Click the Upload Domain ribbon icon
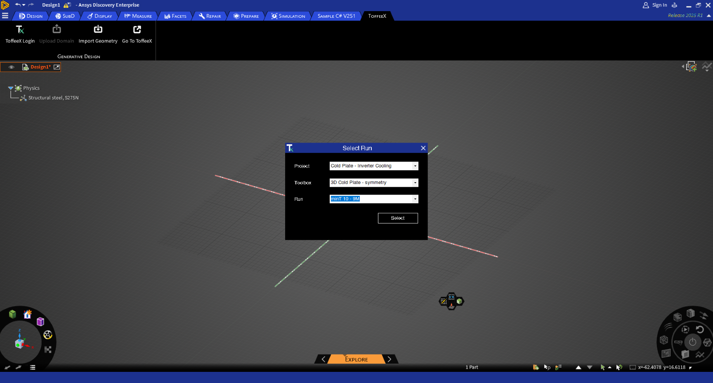 pos(57,29)
